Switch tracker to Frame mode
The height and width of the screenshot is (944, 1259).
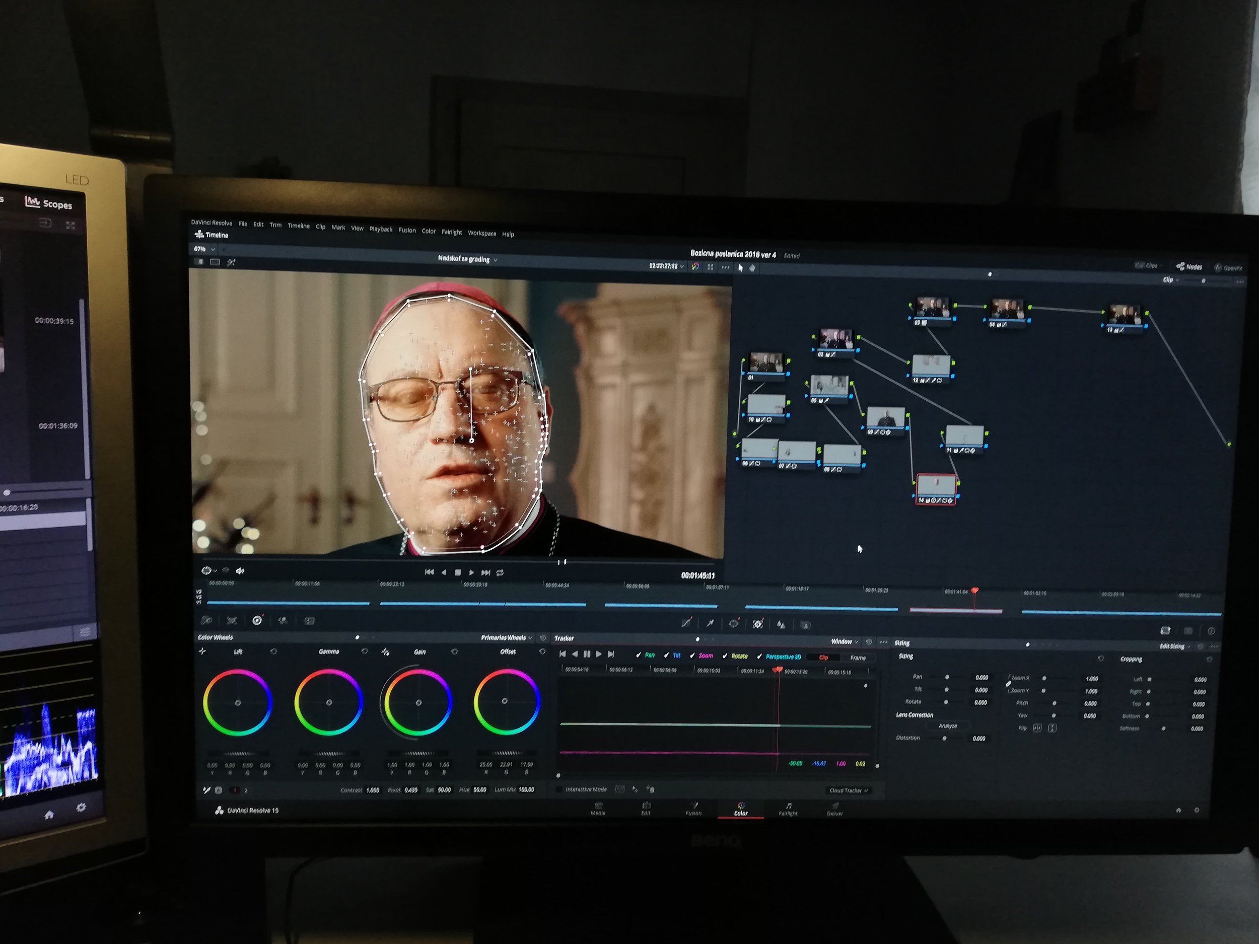[858, 658]
